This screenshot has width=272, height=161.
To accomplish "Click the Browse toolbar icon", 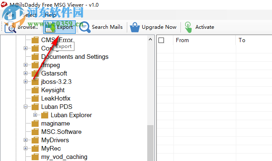I will click(x=10, y=28).
